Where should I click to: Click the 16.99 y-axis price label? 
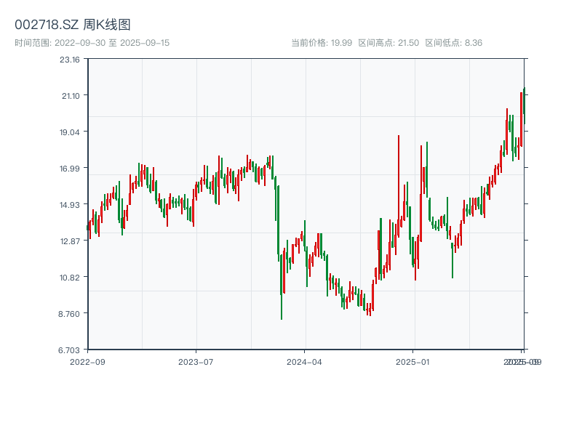click(x=70, y=168)
